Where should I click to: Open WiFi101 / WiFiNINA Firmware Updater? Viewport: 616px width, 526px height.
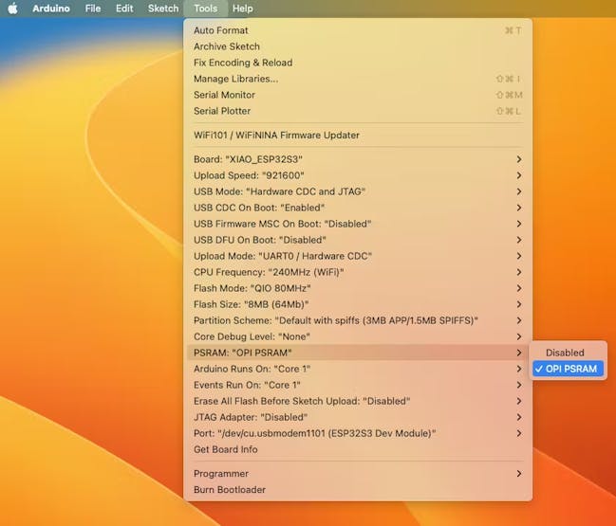pyautogui.click(x=276, y=135)
